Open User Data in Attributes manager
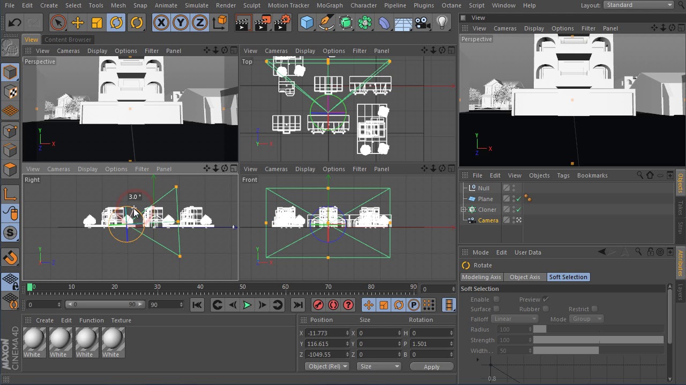The height and width of the screenshot is (385, 686). click(x=528, y=252)
